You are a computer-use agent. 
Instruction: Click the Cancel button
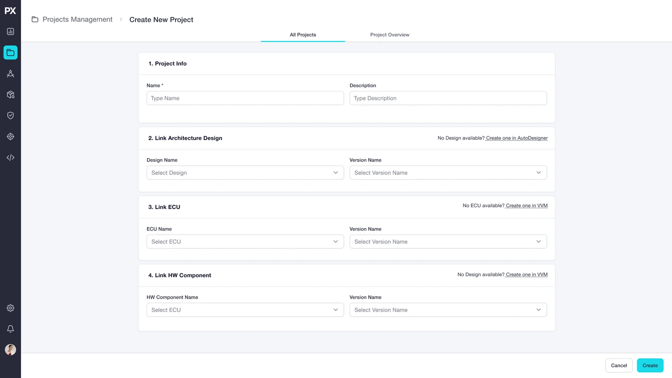pos(619,365)
